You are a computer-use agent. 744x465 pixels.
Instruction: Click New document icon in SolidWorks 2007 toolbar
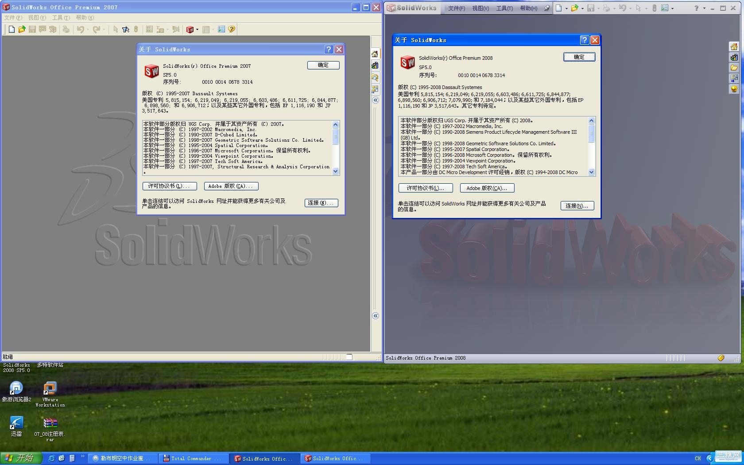pyautogui.click(x=12, y=29)
